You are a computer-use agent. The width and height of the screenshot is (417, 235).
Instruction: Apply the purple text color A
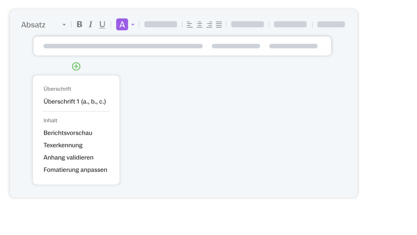tap(122, 24)
